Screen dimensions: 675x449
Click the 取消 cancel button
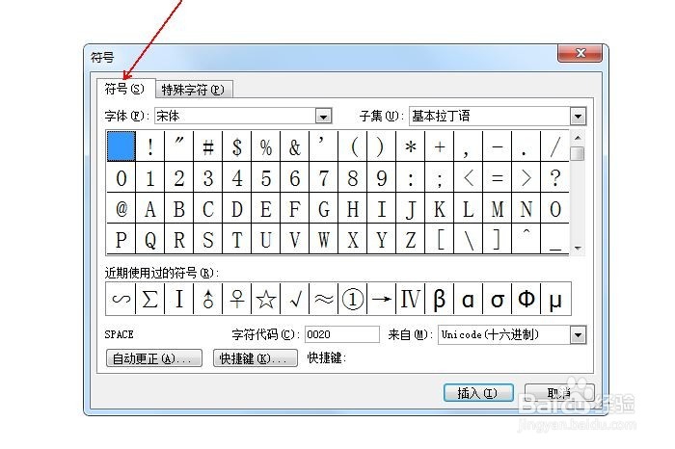coord(559,393)
